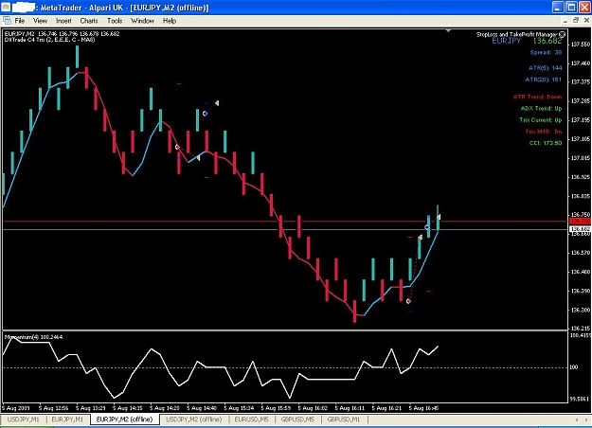
Task: Click the white 136.682 current price label
Action: tap(580, 229)
